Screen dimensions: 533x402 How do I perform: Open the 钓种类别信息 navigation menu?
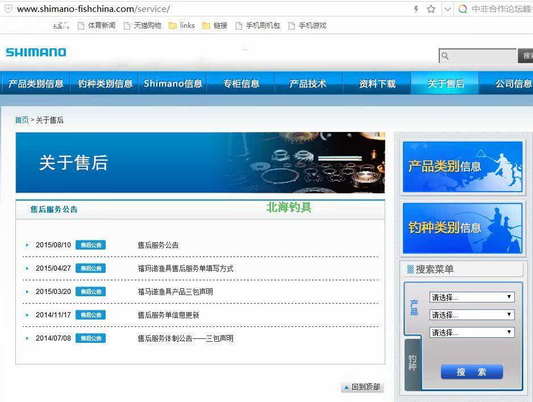pos(105,84)
